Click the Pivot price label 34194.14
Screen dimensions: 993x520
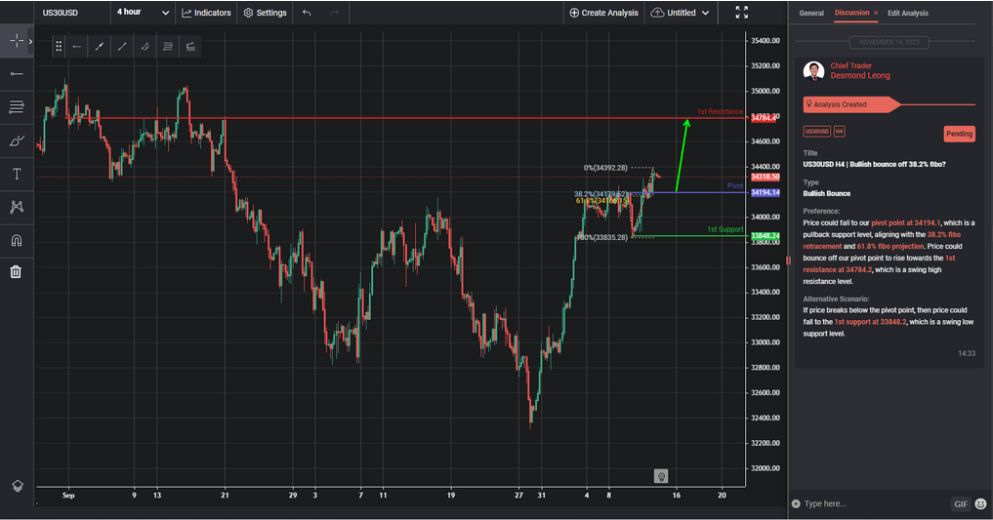765,192
